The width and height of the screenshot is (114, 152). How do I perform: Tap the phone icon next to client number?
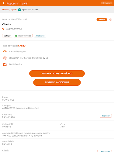3,29
